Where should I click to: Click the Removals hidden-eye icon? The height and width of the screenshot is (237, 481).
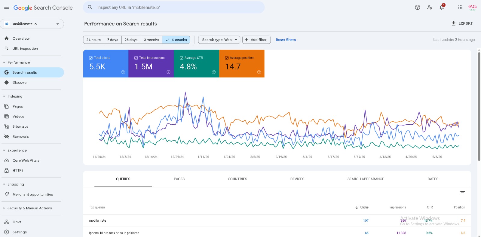click(x=7, y=136)
